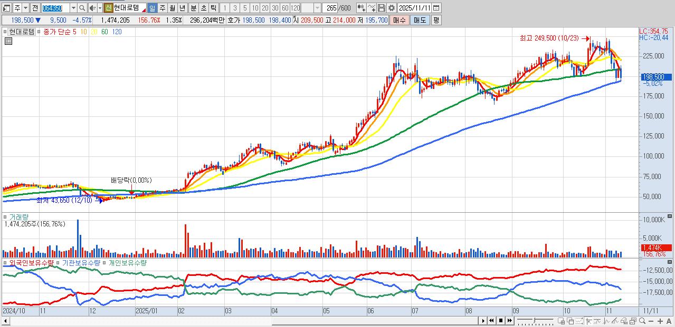Click the red 1,474K volume tag on axis
The height and width of the screenshot is (327, 675).
pos(656,248)
